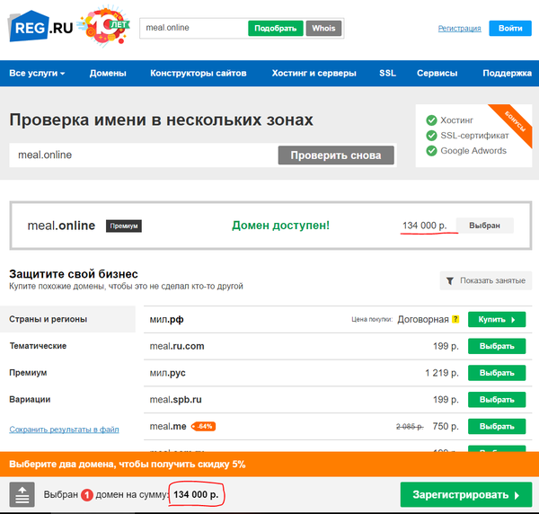Switch to the Тематические category tab

point(38,346)
